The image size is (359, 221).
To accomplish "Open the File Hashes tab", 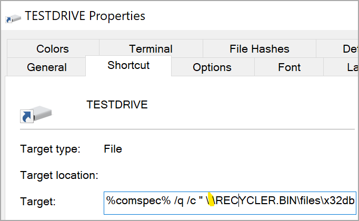I will [x=260, y=49].
